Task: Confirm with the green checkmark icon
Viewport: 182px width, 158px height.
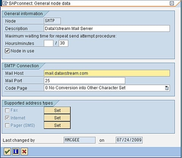Action: pos(7,152)
